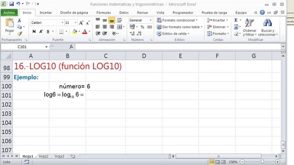This screenshot has height=165, width=294.
Task: Click the cell borders icon
Action: point(61,32)
